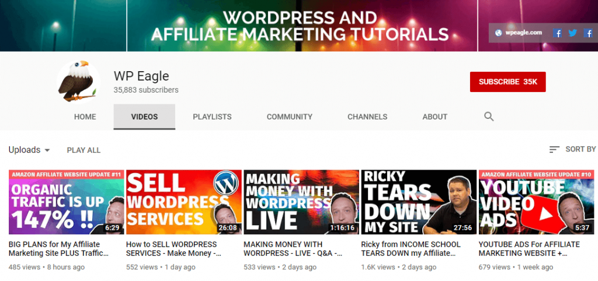This screenshot has height=281, width=598.
Task: Open the YouTube Video Ads thumbnail
Action: coord(536,202)
